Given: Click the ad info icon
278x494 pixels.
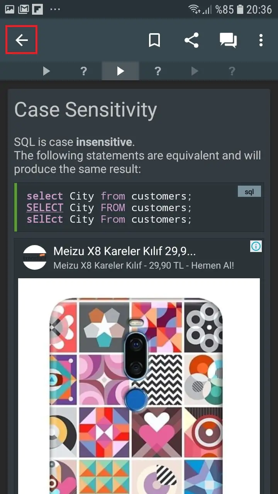Looking at the screenshot, I should (x=256, y=246).
